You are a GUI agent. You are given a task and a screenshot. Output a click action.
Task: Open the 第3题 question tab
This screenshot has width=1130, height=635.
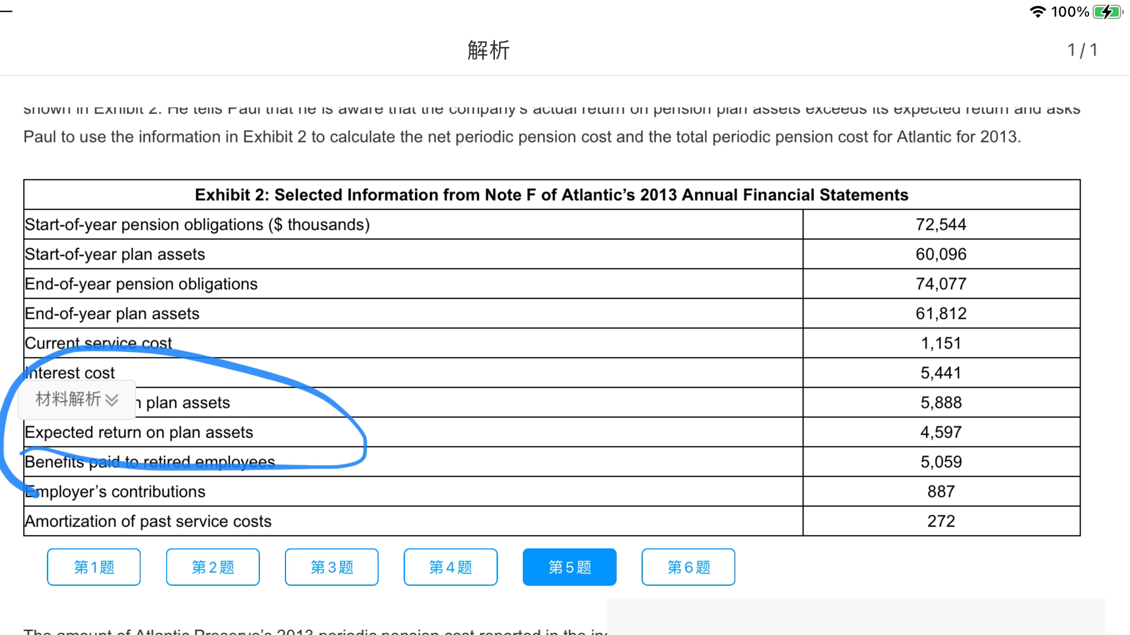[x=332, y=567]
